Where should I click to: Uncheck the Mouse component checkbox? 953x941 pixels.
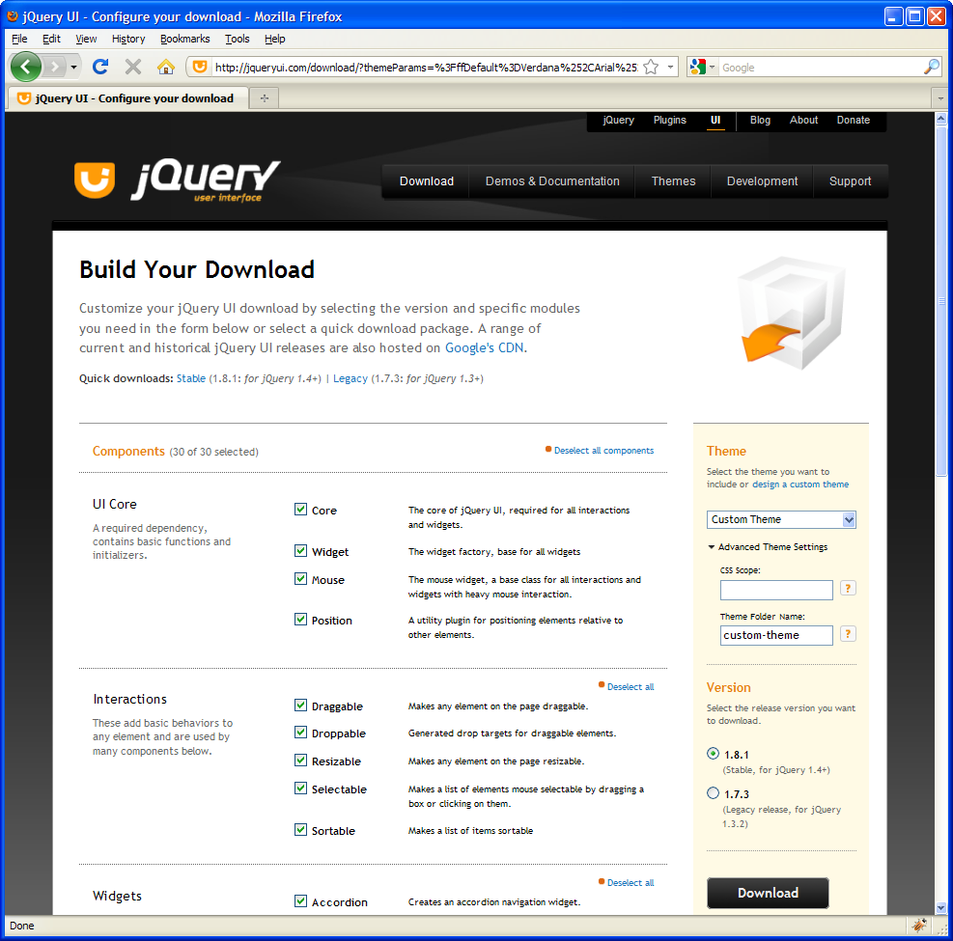coord(300,578)
